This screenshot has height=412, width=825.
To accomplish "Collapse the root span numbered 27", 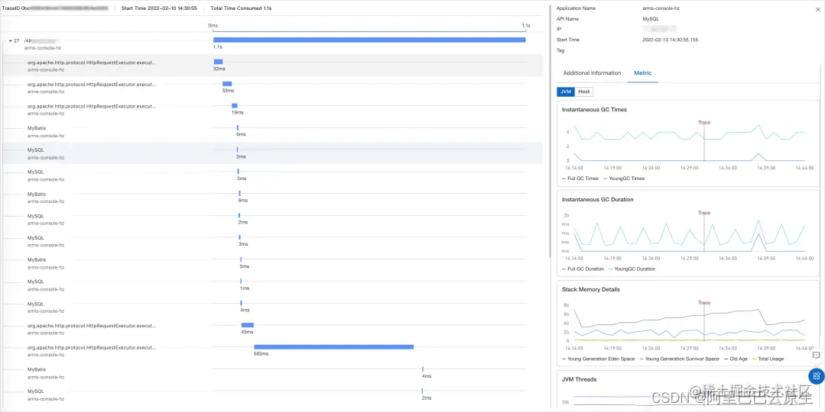I will point(10,40).
